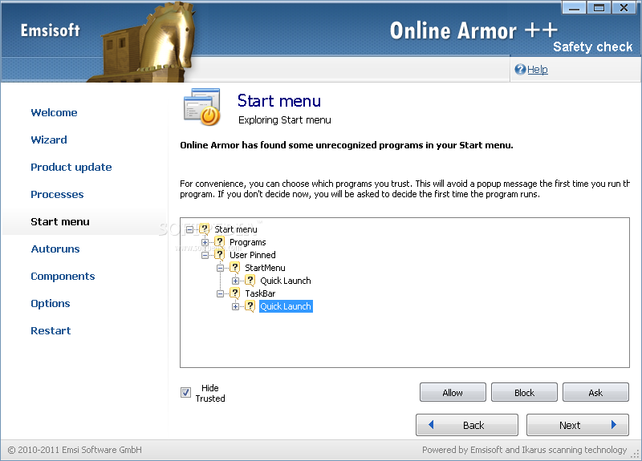The image size is (642, 461).
Task: Maximize the Online Armor window
Action: pos(599,7)
